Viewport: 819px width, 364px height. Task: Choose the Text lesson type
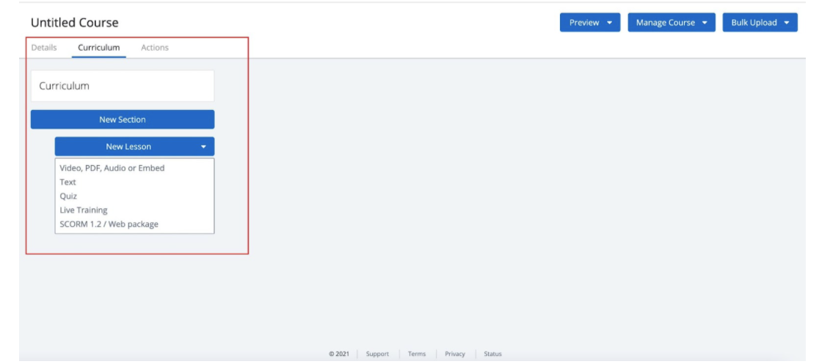point(68,182)
